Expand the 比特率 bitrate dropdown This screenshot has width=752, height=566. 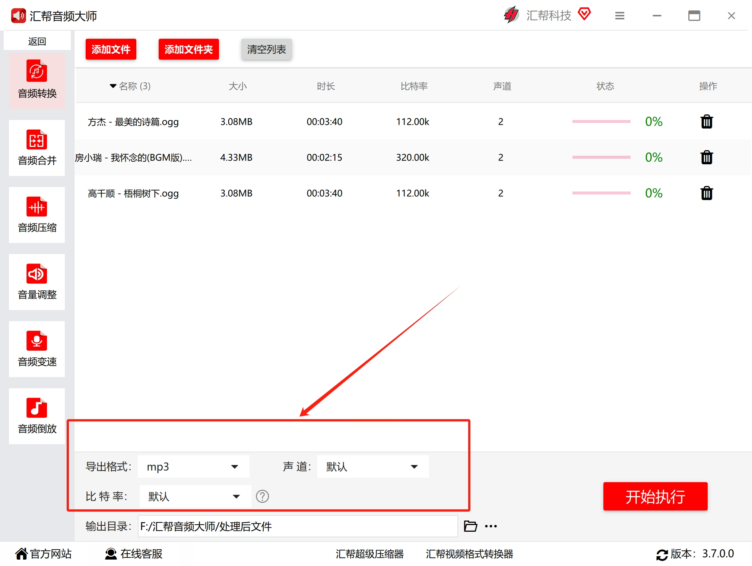tap(195, 496)
